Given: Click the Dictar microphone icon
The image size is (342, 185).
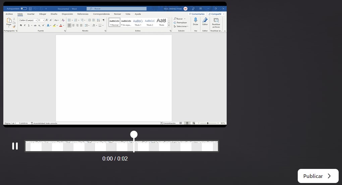Looking at the screenshot, I should (x=195, y=20).
